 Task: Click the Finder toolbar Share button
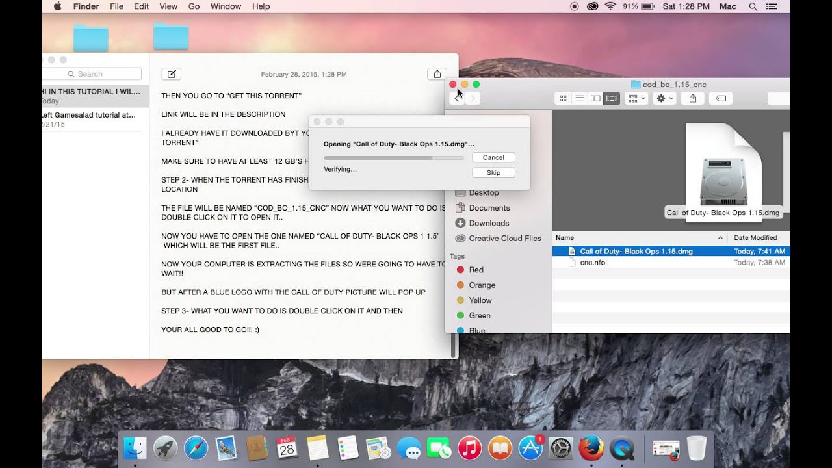click(693, 98)
